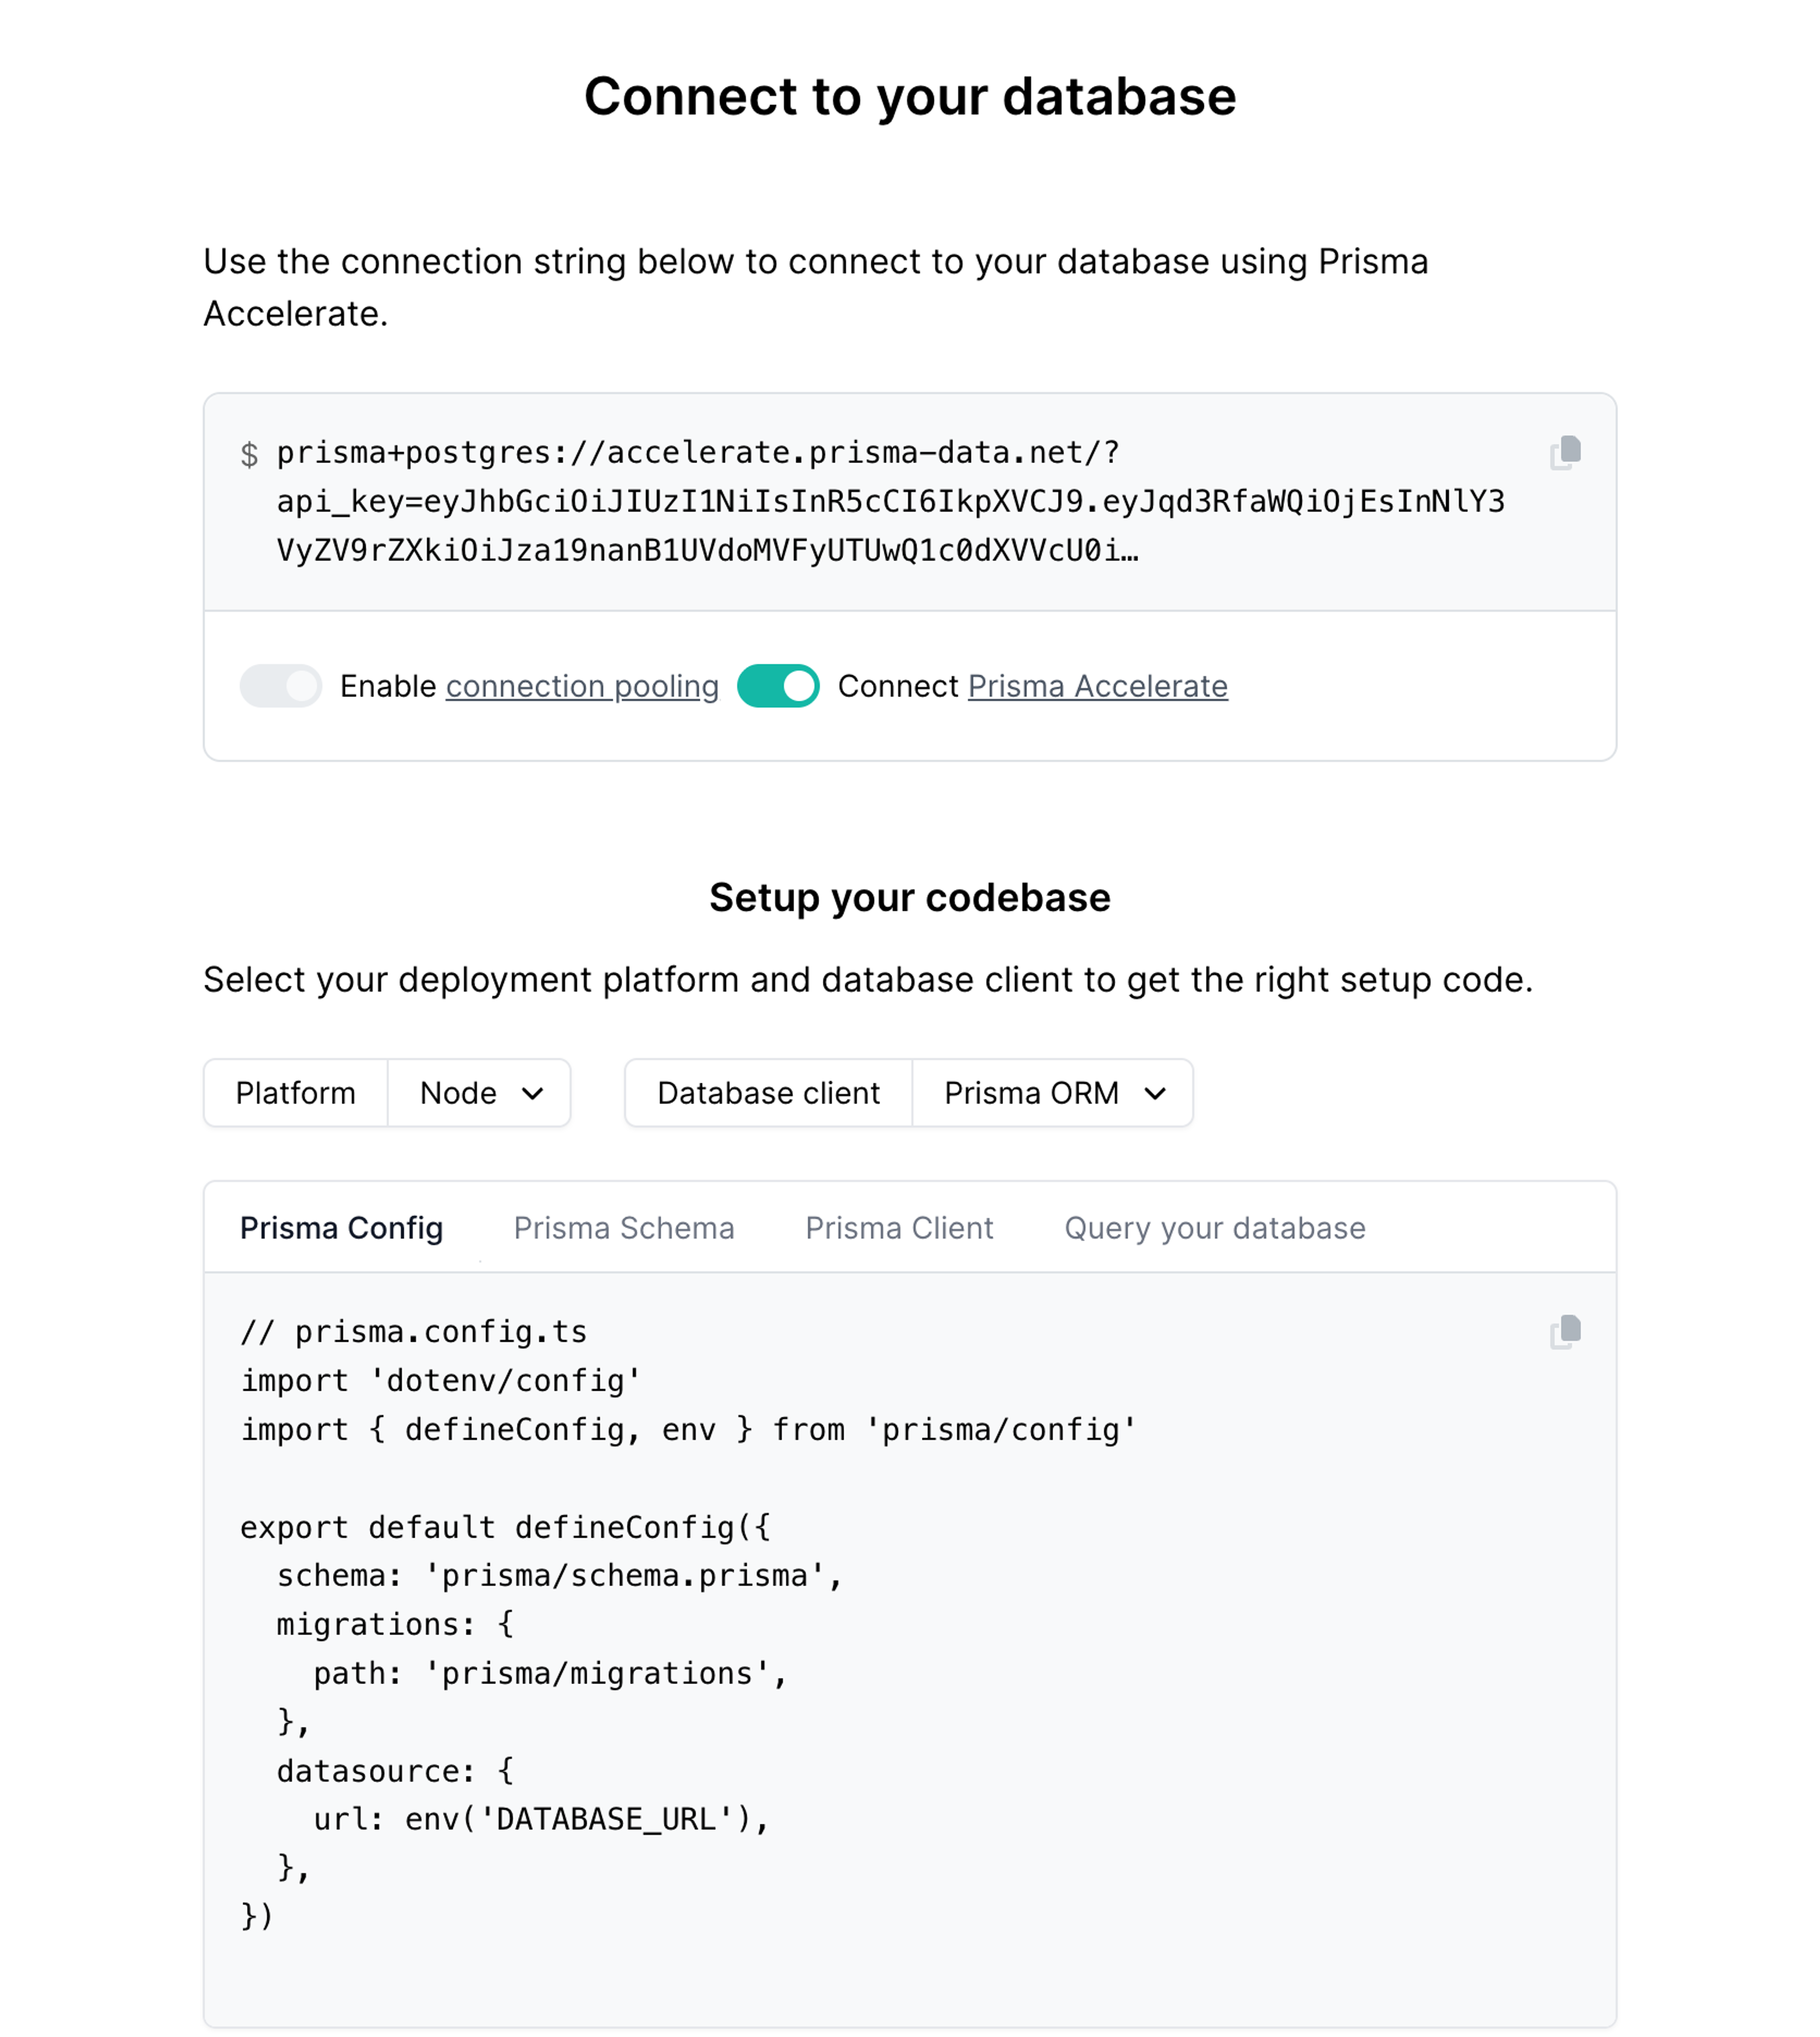Open the Prisma Accelerate link
The height and width of the screenshot is (2037, 1820).
point(1097,686)
